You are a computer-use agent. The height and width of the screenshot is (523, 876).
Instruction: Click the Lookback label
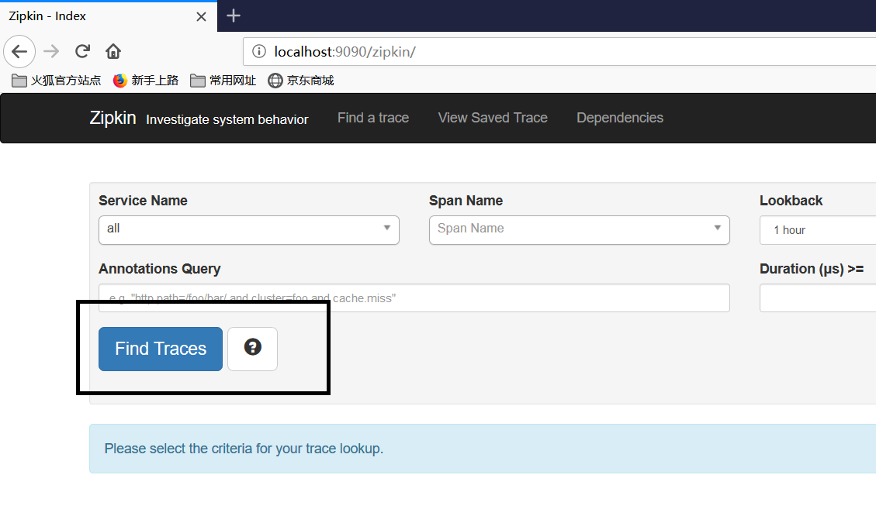(x=791, y=201)
